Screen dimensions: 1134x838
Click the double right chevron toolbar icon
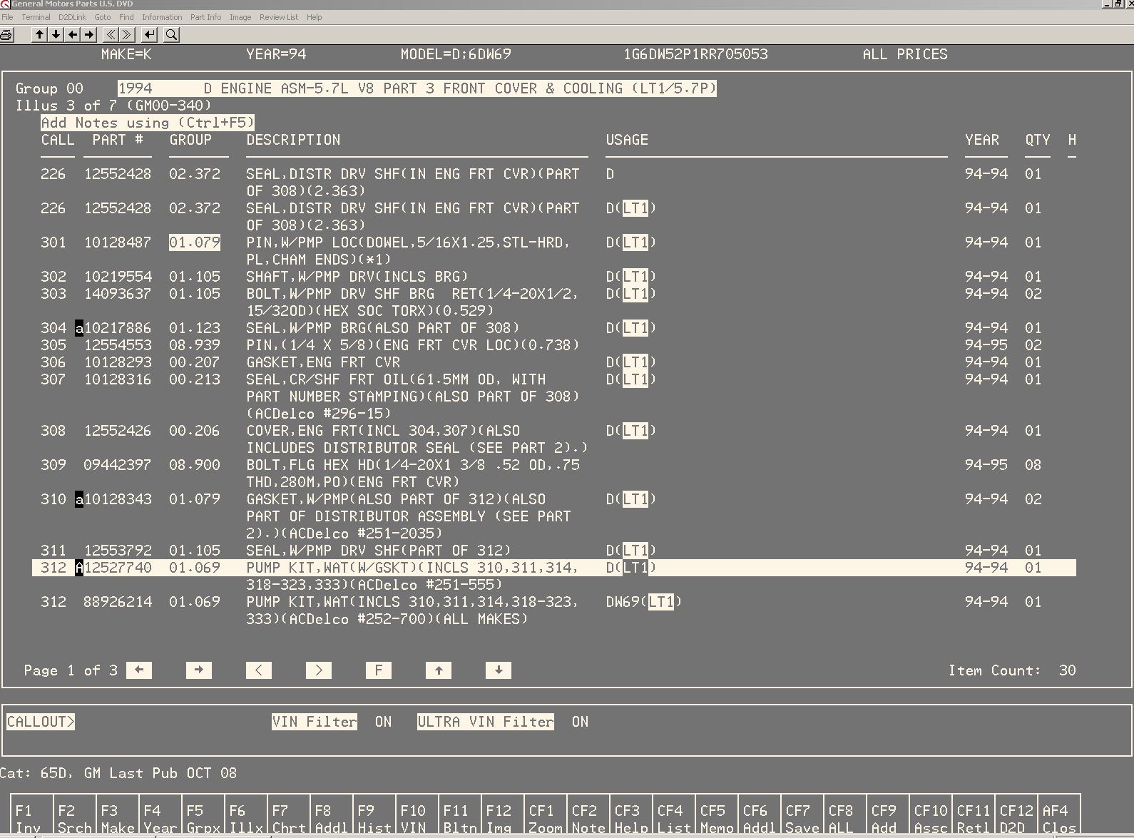pos(127,34)
